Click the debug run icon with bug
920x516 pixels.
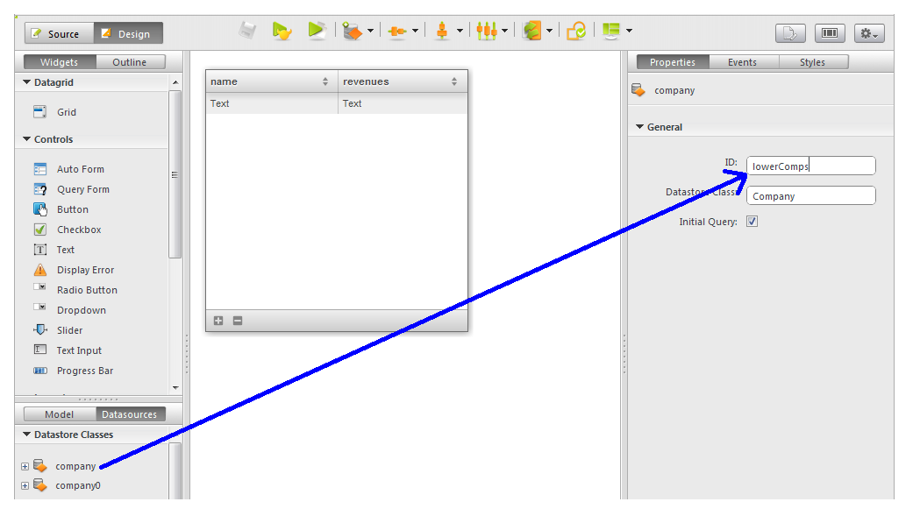(x=282, y=31)
